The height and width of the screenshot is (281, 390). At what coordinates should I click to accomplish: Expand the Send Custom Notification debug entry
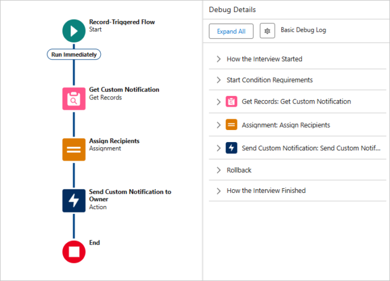218,148
